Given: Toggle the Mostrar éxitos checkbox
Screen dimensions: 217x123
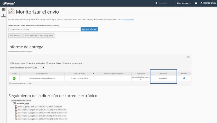Looking at the screenshot, I should 11,63.
